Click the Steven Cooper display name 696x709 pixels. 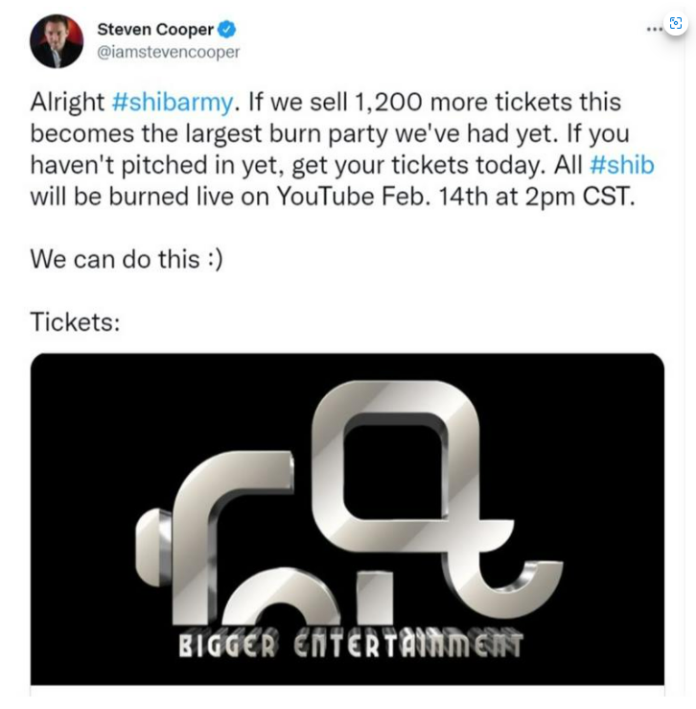155,30
